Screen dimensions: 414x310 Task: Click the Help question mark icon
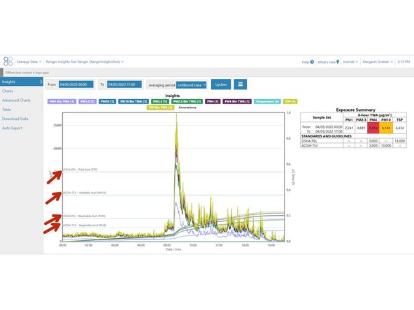click(312, 62)
